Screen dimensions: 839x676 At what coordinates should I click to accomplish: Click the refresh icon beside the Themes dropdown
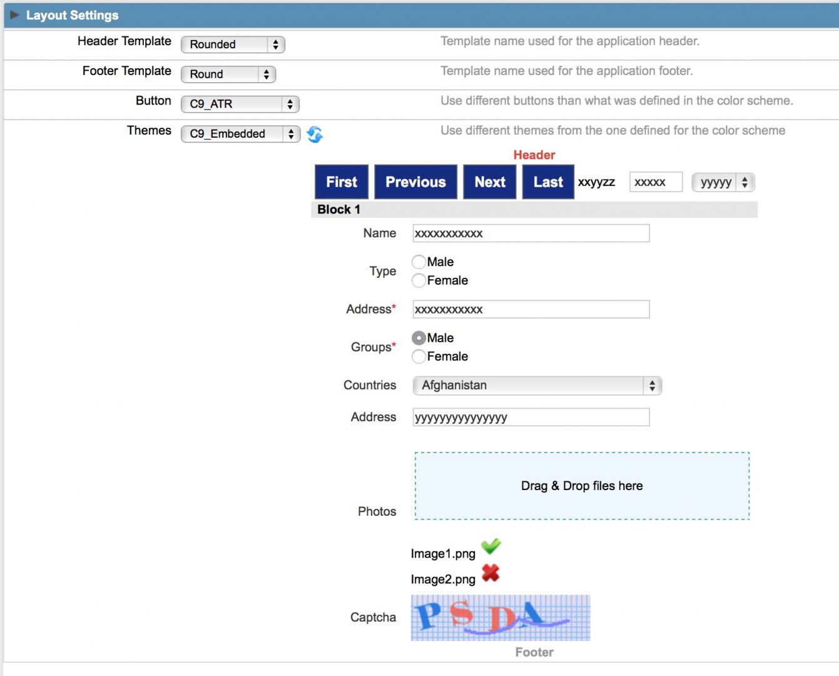point(315,135)
